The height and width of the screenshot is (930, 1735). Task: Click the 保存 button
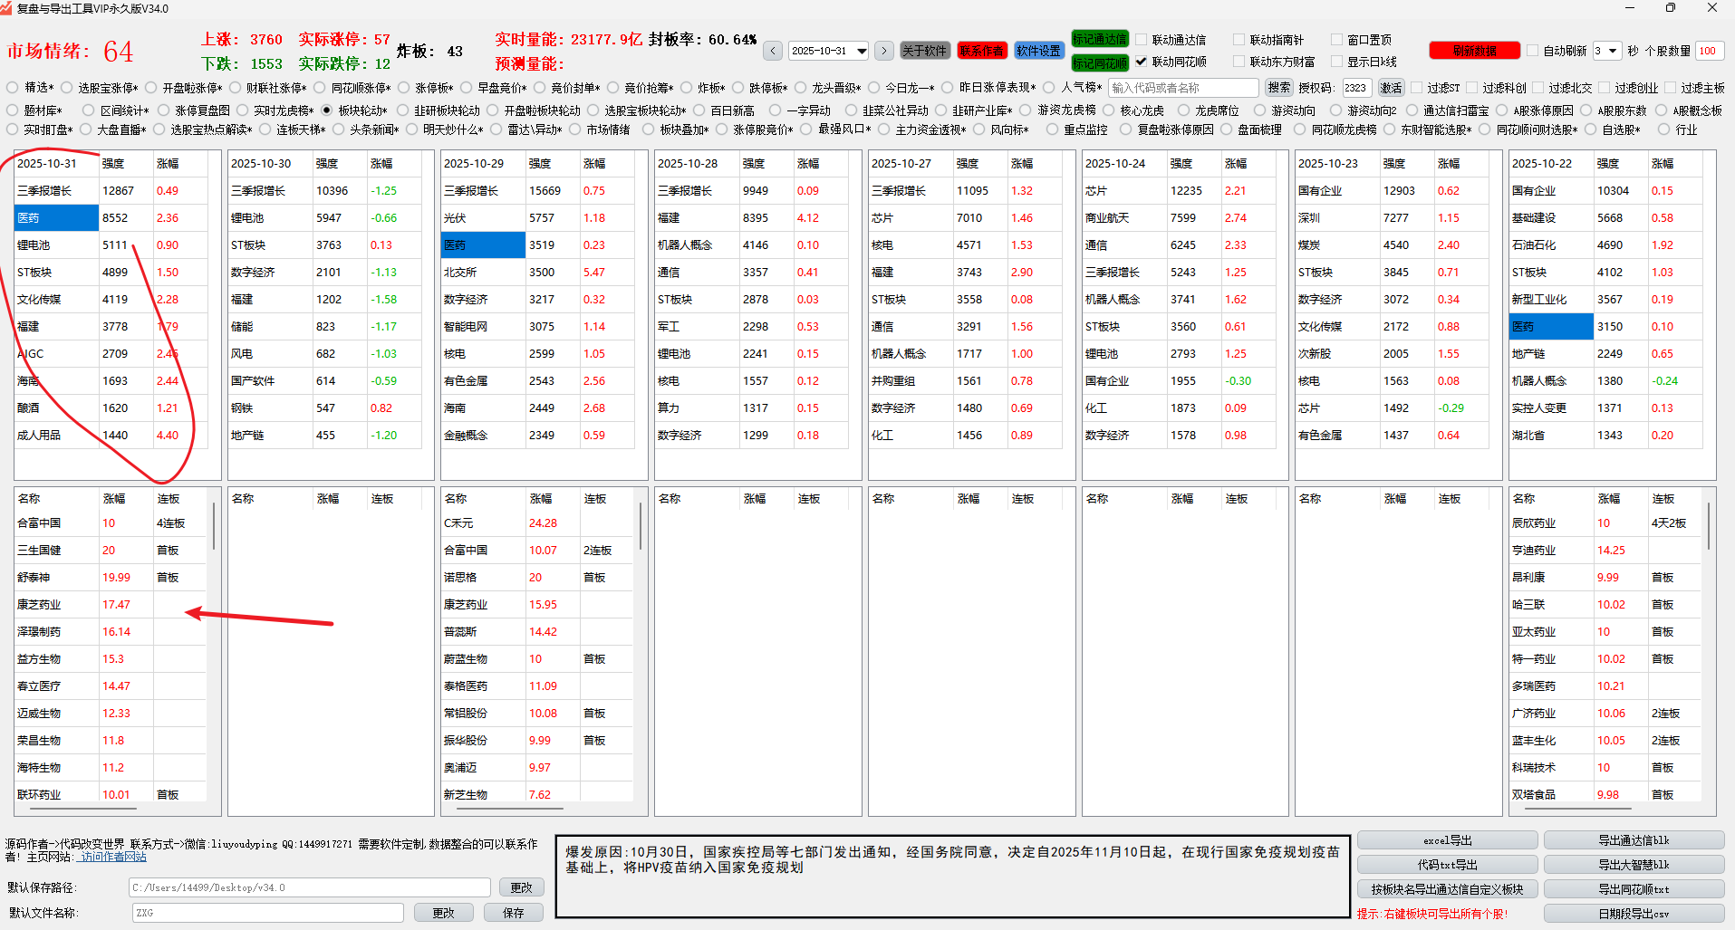514,913
